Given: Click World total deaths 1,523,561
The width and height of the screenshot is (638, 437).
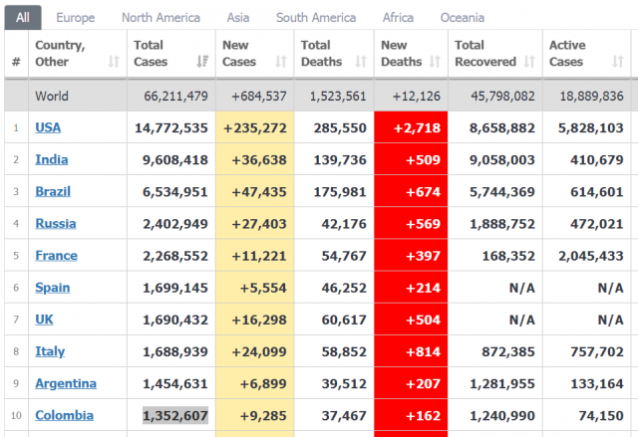Looking at the screenshot, I should point(338,96).
